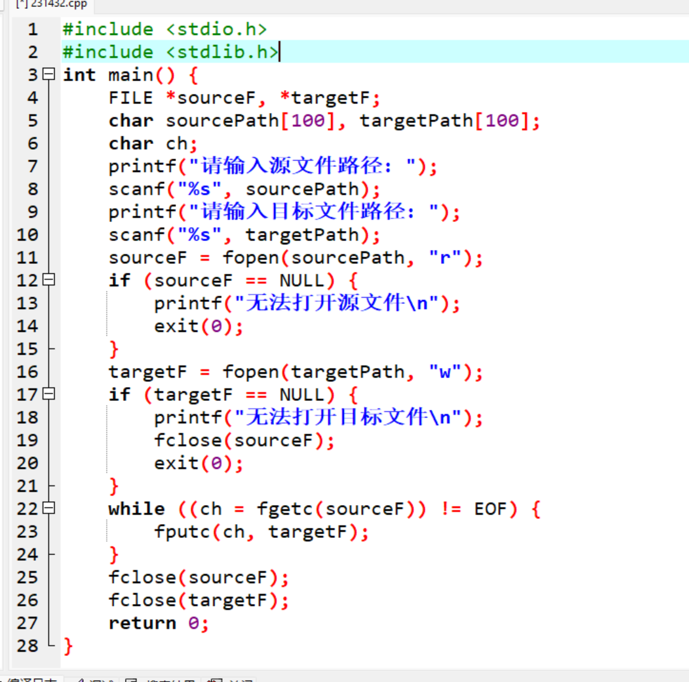This screenshot has width=689, height=682.
Task: Click the 'return 0;' statement
Action: (x=159, y=624)
